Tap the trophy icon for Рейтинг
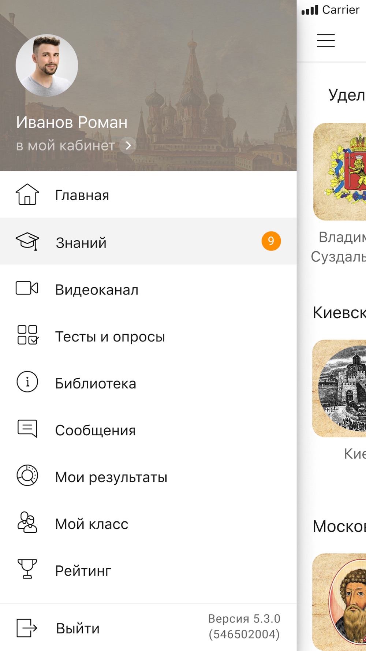The height and width of the screenshot is (651, 366). pos(27,569)
